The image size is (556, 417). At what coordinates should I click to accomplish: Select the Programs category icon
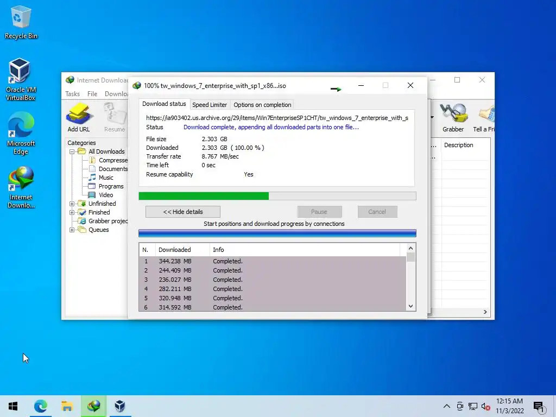pyautogui.click(x=92, y=186)
